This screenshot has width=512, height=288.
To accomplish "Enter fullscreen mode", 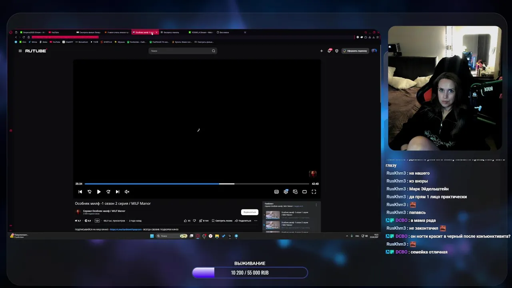I will (314, 192).
